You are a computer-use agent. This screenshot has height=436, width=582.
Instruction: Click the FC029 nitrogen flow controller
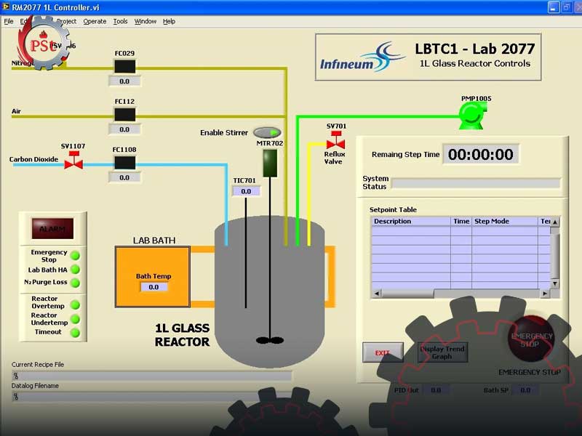(124, 66)
